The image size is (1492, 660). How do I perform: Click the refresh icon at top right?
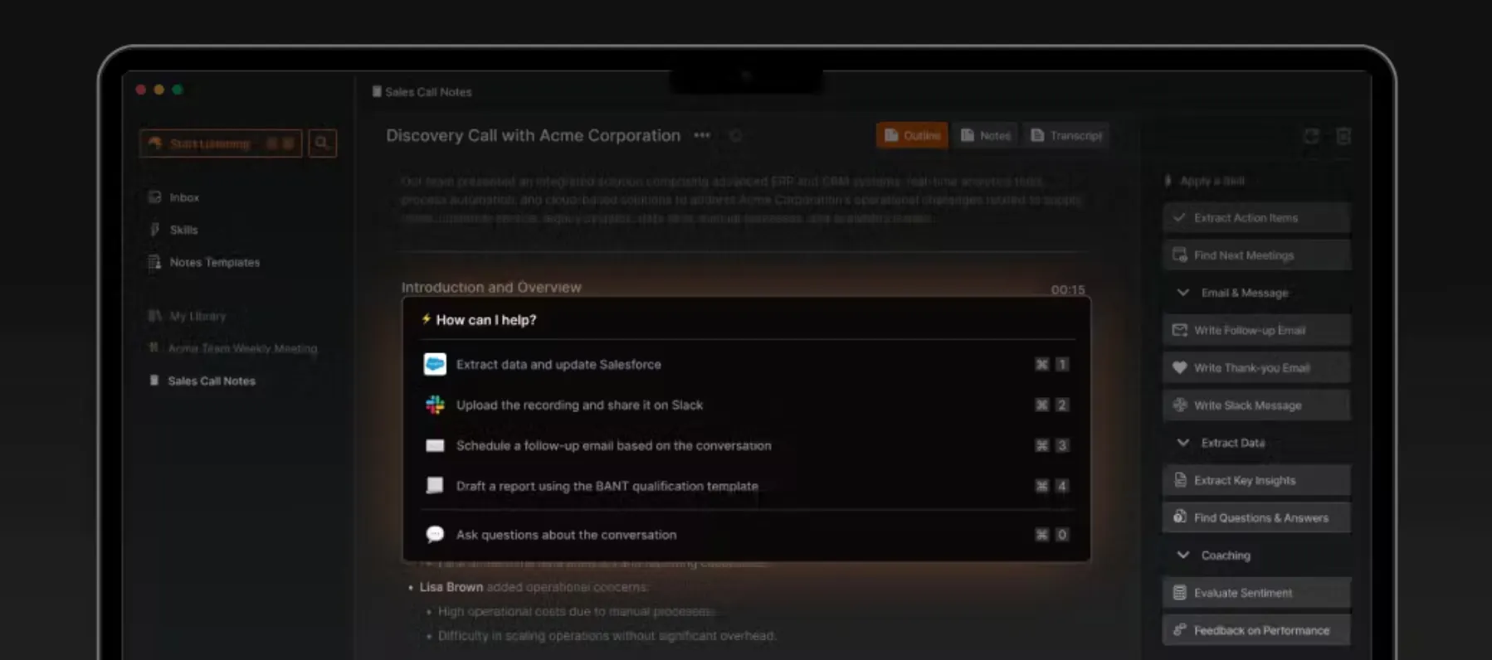click(1311, 136)
